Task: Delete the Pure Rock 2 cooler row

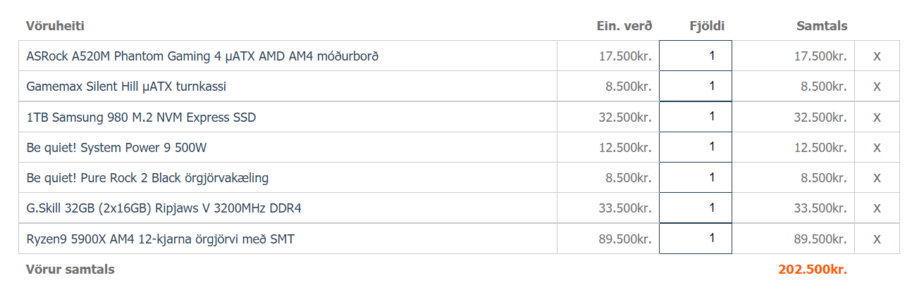Action: tap(877, 179)
